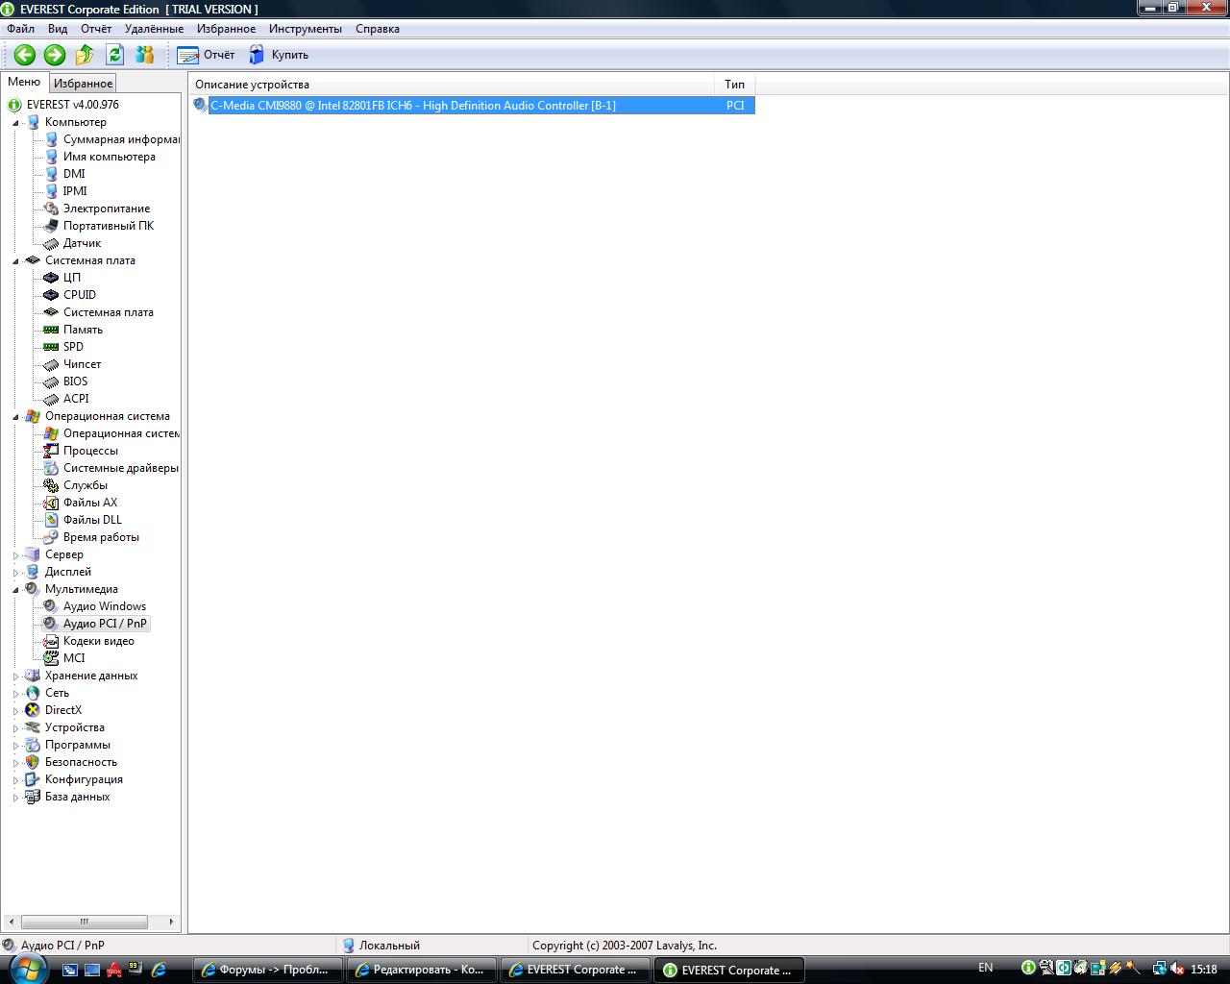
Task: Expand the Сеть tree node
Action: 16,694
